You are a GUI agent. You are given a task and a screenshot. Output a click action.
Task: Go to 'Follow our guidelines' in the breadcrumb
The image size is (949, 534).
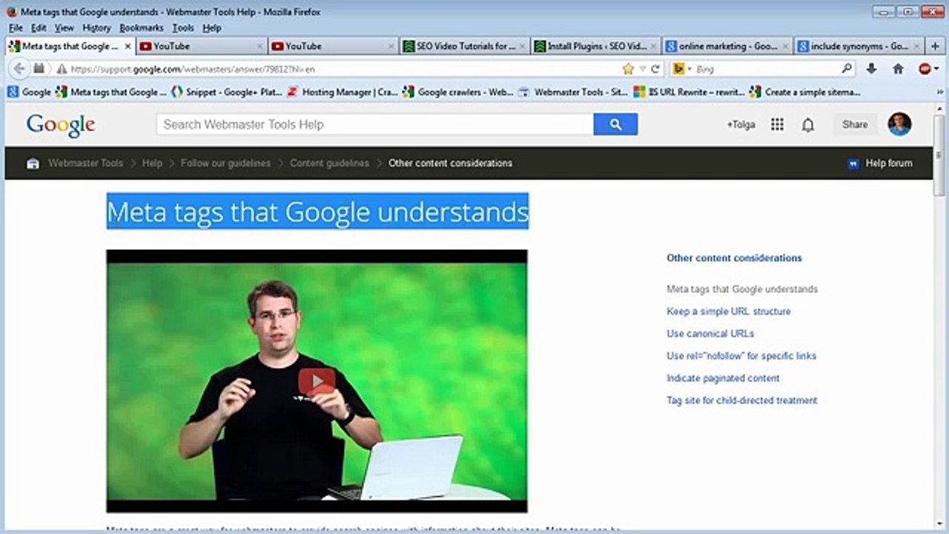click(225, 163)
